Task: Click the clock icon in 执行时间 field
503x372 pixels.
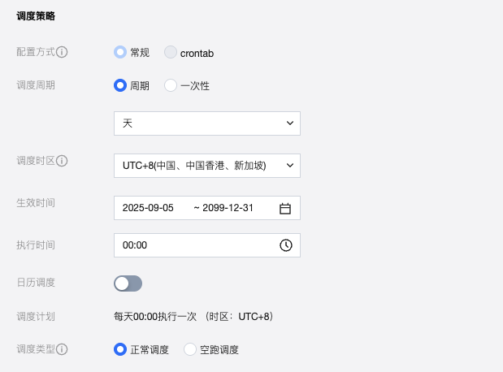Action: 285,245
